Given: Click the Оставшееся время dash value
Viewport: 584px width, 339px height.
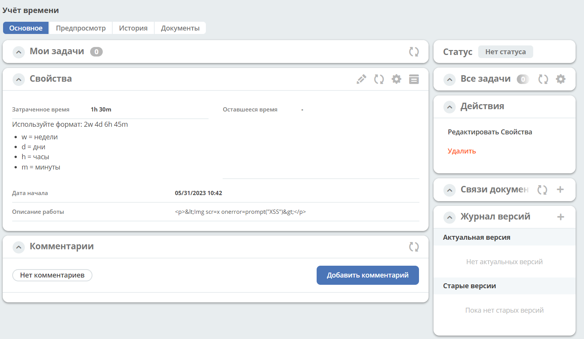Looking at the screenshot, I should (302, 110).
